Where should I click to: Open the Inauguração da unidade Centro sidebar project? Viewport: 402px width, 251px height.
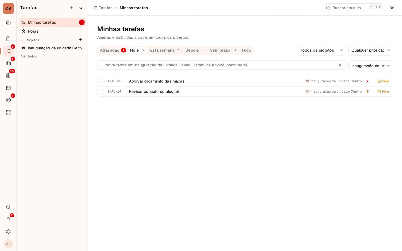[x=52, y=48]
